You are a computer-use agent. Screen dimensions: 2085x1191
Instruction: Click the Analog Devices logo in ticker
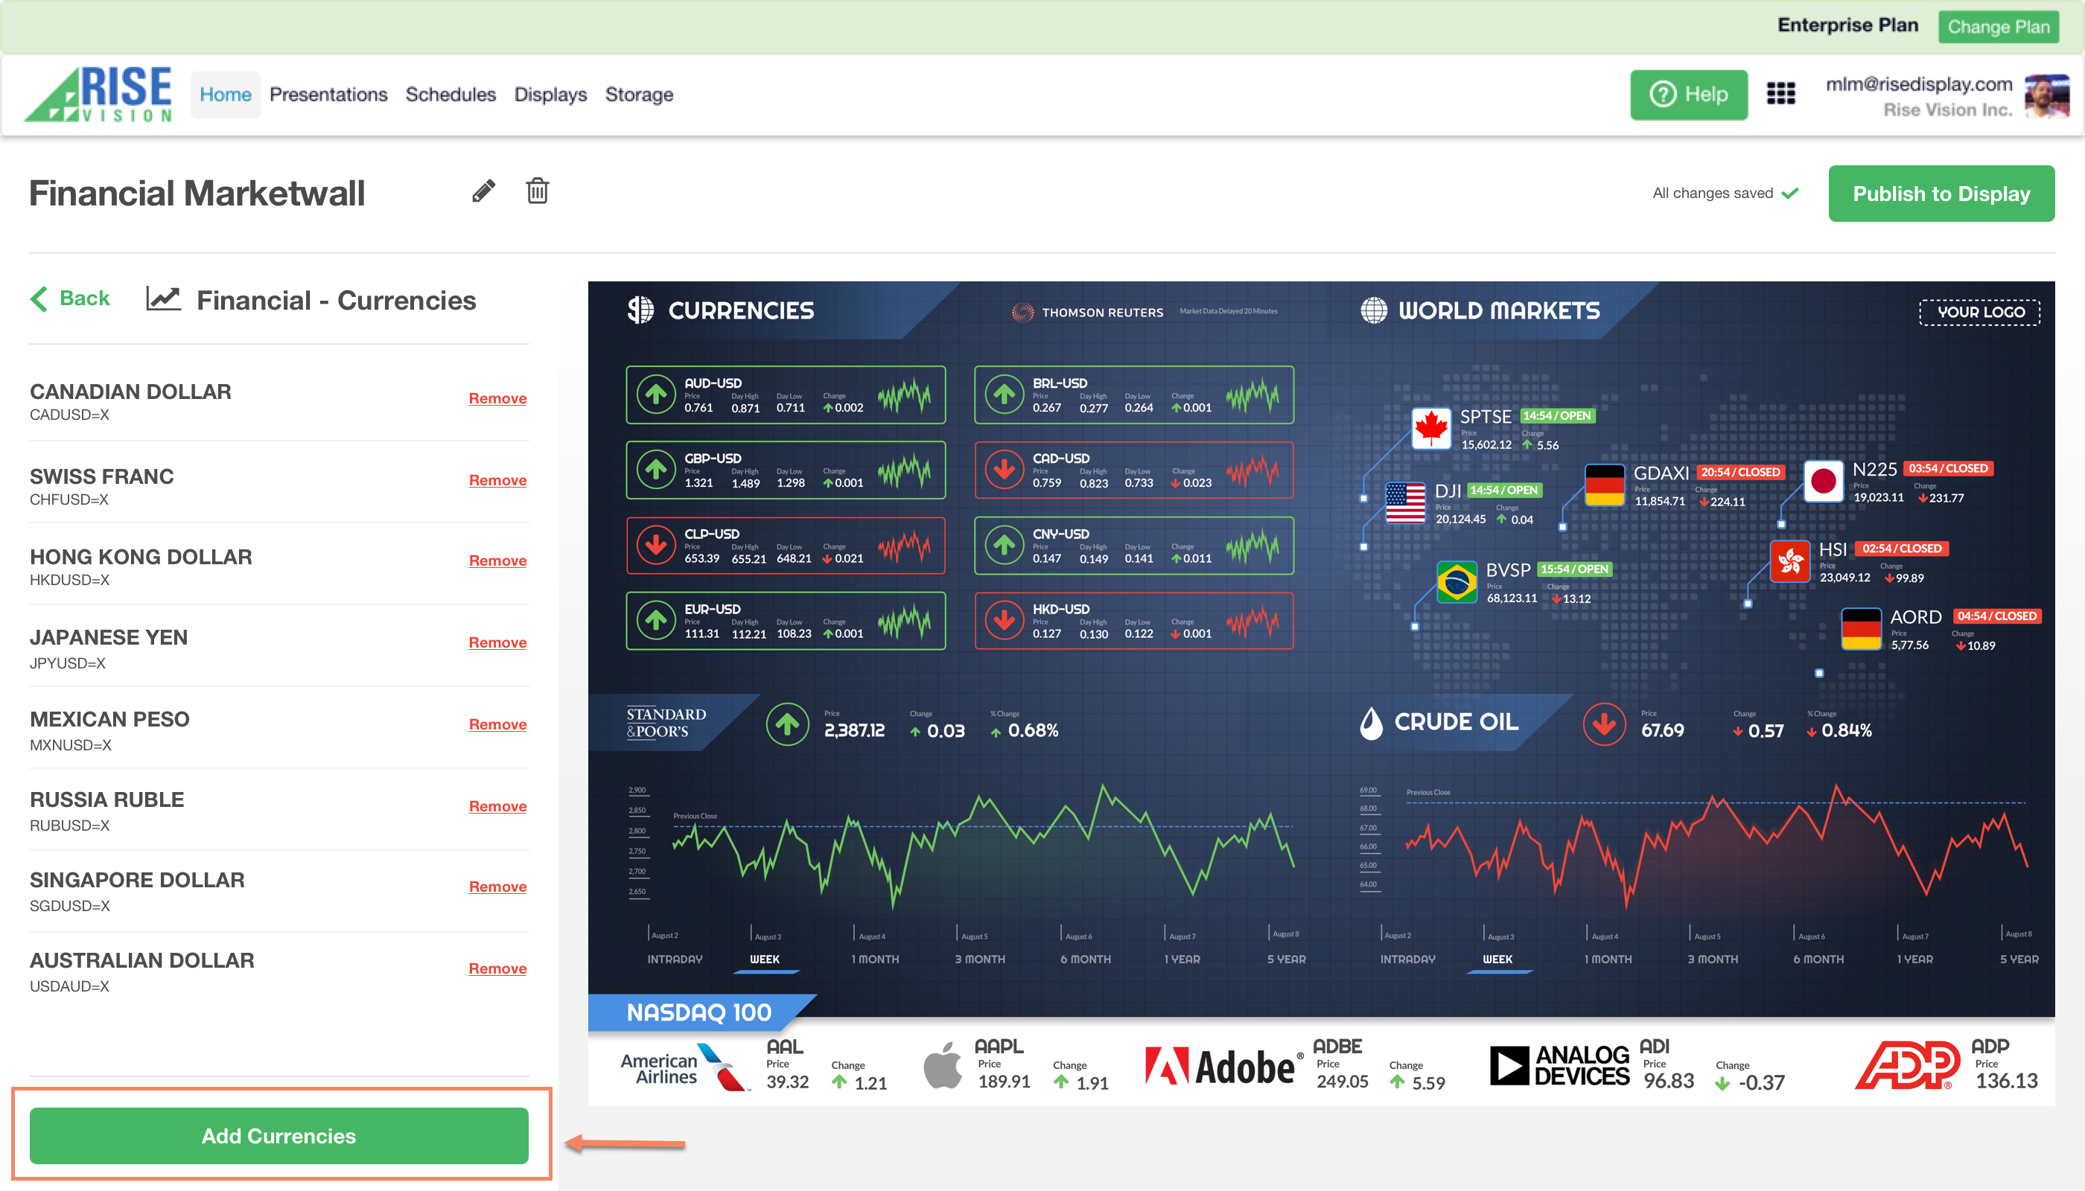click(1560, 1066)
